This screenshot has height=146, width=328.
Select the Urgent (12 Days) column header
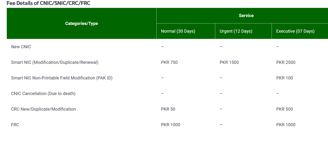[236, 31]
